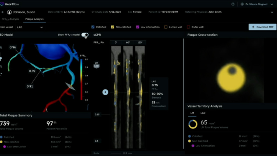This screenshot has width=277, height=156.
Task: Select the Plaque Analysis tab
Action: pos(34,19)
